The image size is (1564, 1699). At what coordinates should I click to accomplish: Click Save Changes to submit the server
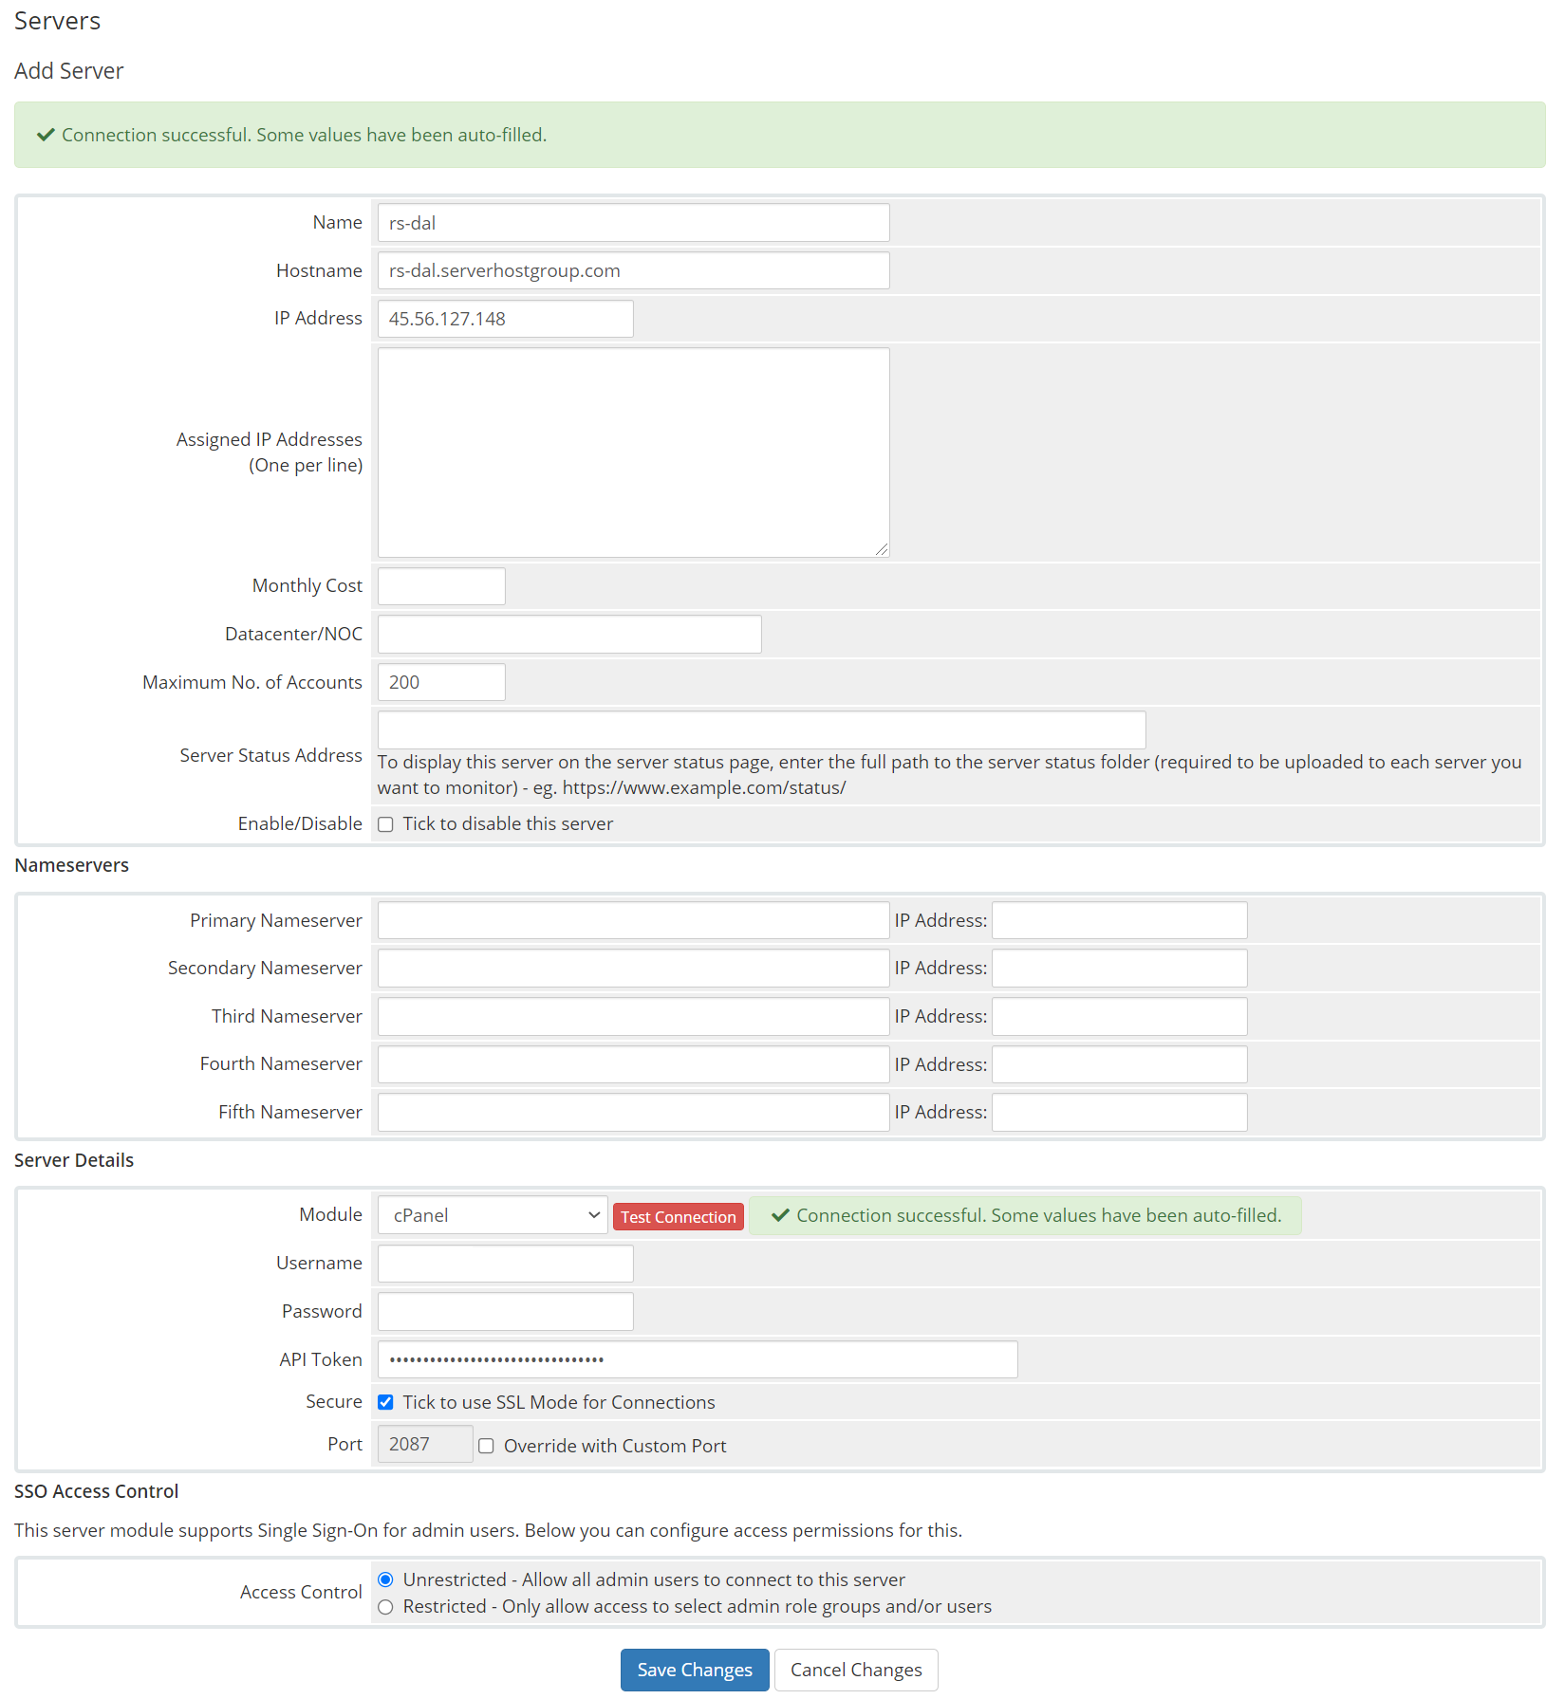(694, 1669)
